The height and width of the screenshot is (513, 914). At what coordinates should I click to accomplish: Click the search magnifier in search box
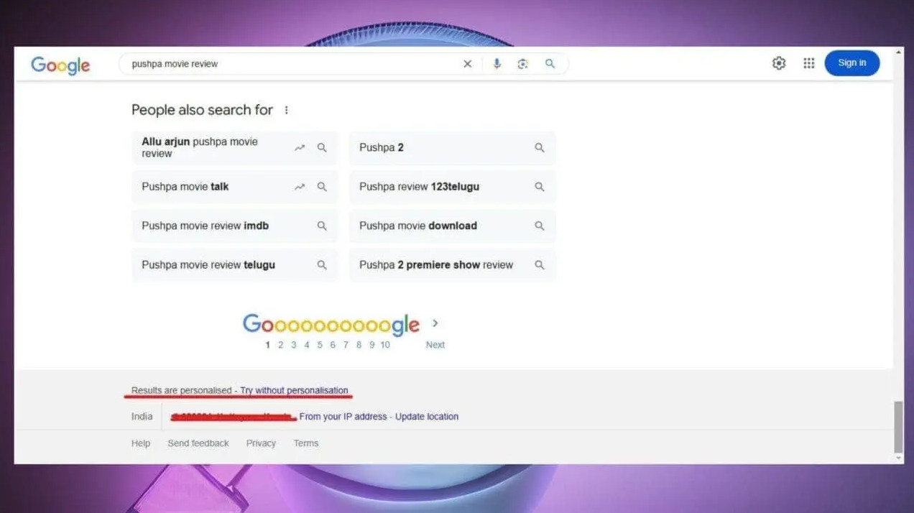click(x=550, y=64)
